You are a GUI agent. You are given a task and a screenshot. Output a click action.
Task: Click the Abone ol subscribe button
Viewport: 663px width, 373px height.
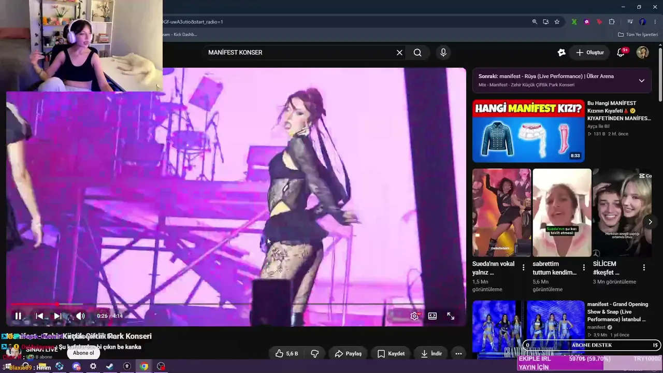[83, 353]
